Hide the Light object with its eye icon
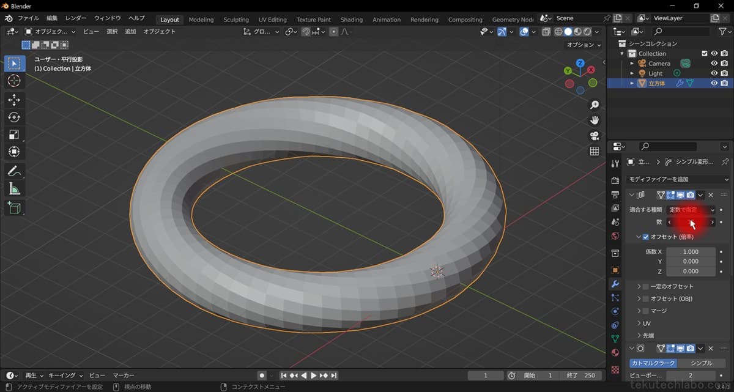 click(x=714, y=73)
